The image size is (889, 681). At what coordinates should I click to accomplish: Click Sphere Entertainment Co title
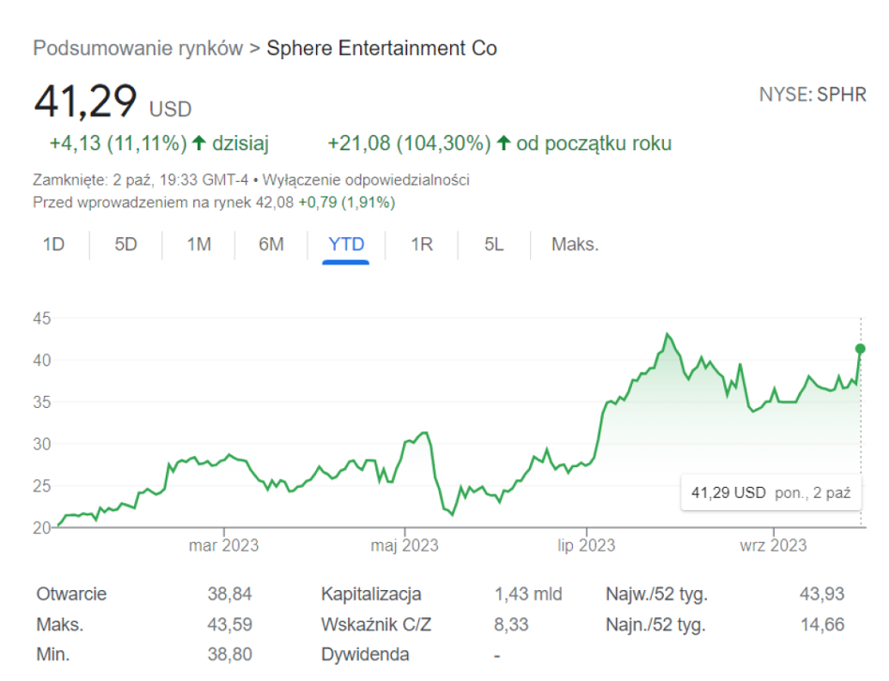[382, 48]
